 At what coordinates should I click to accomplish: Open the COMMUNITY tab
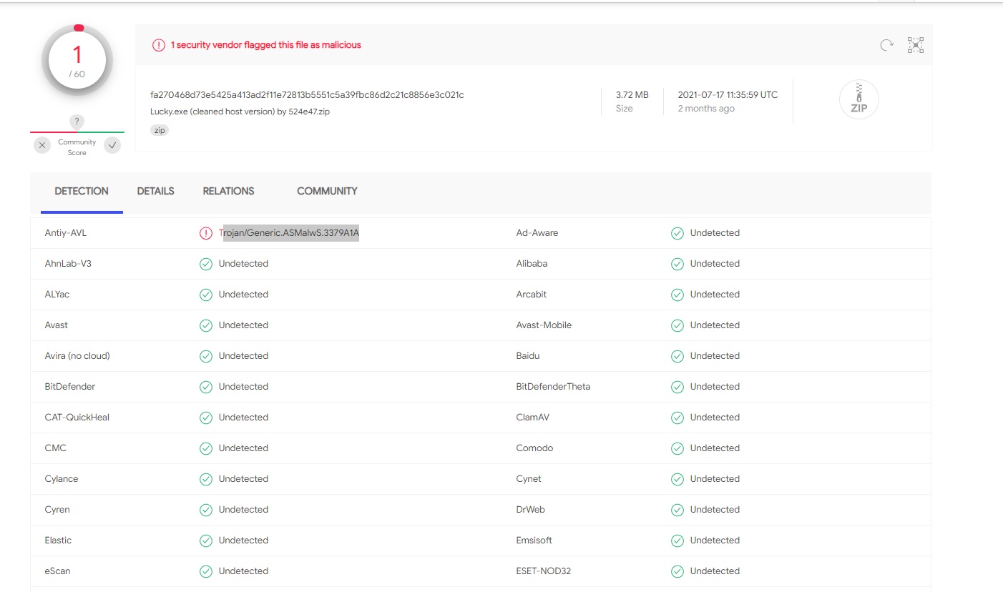pos(327,192)
